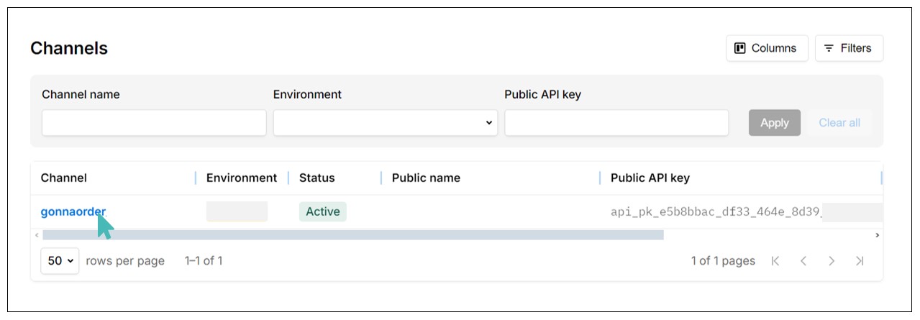Screen dimensions: 920x320
Task: Clear all filters
Action: (839, 122)
